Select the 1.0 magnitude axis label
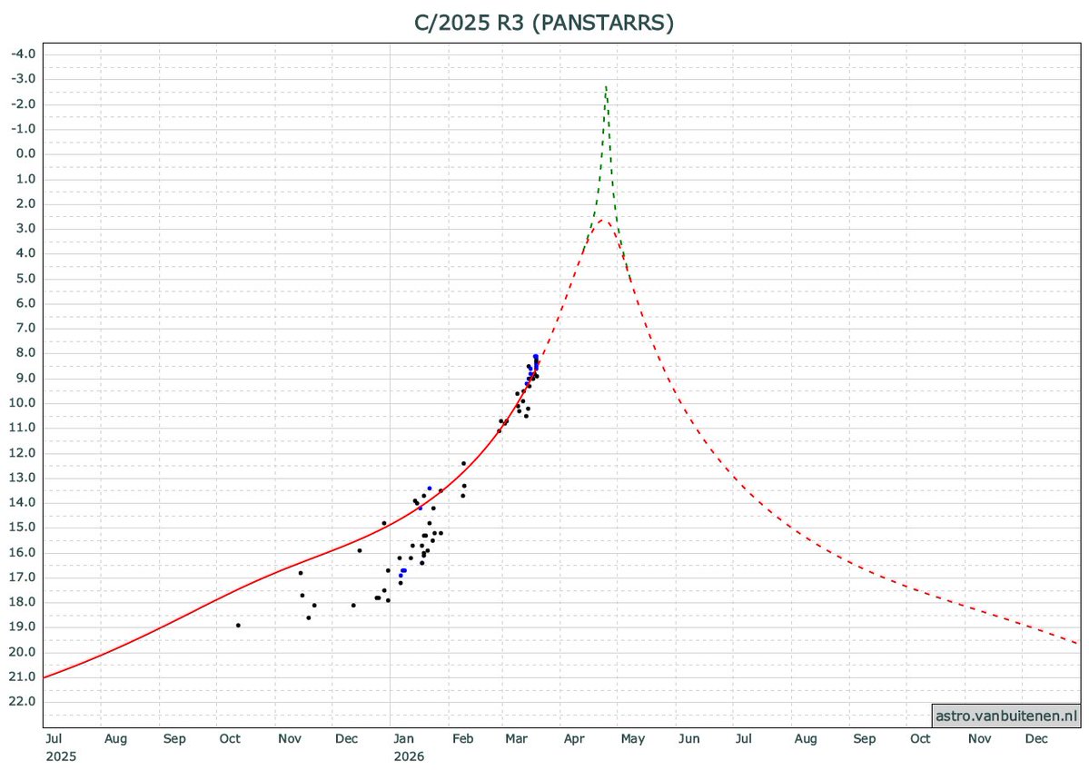Image resolution: width=1089 pixels, height=770 pixels. pyautogui.click(x=25, y=179)
